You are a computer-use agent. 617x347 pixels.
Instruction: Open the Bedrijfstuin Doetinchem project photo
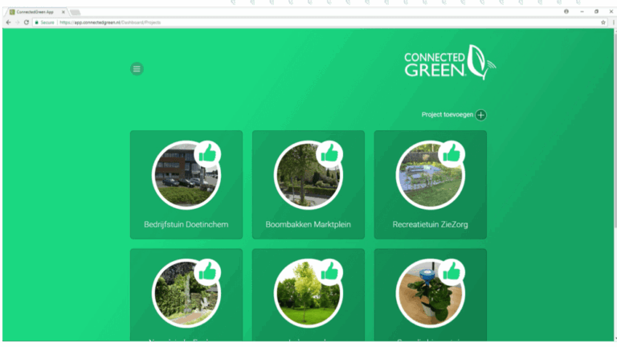[186, 174]
